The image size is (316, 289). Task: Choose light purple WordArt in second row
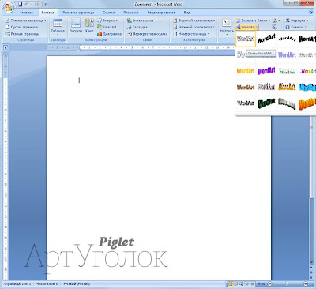[287, 54]
